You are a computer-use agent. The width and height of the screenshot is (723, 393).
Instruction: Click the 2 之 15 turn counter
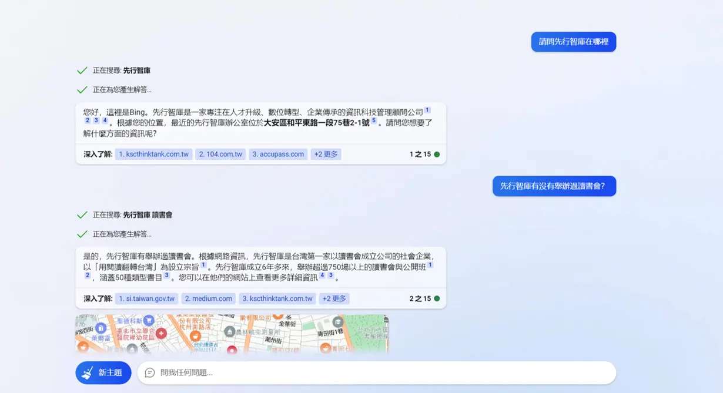click(x=420, y=298)
